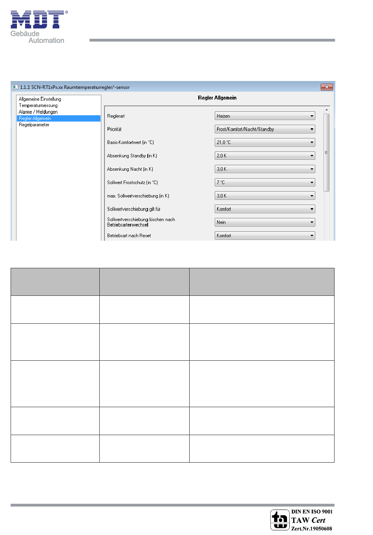This screenshot has height=535, width=373.
Task: Click the Priorität label text
Action: coord(114,129)
